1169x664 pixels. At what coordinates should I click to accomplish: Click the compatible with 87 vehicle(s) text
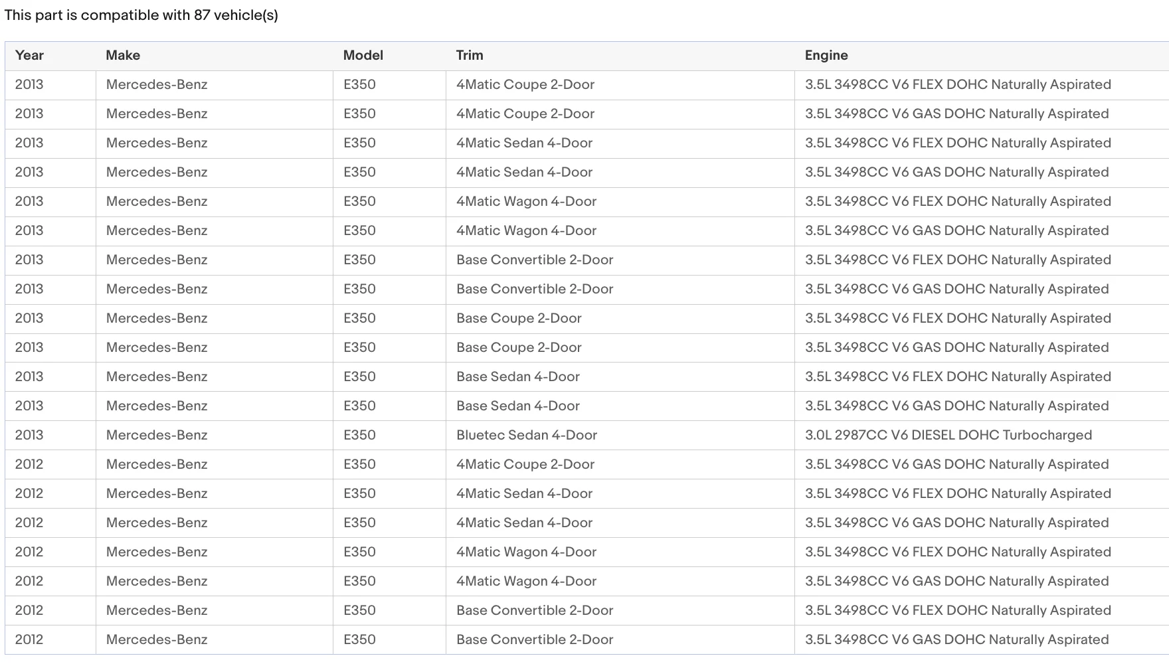179,15
